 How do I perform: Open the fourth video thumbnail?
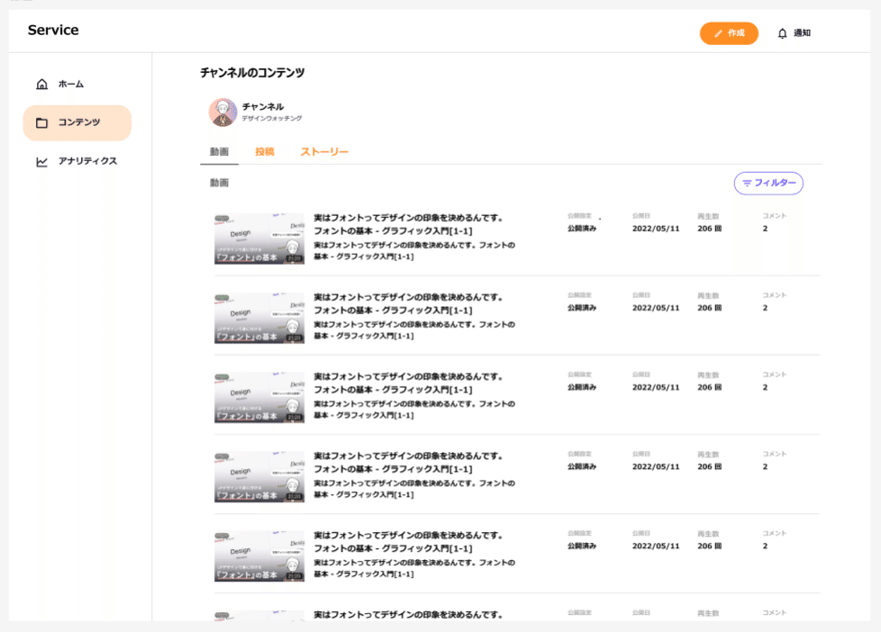[259, 477]
